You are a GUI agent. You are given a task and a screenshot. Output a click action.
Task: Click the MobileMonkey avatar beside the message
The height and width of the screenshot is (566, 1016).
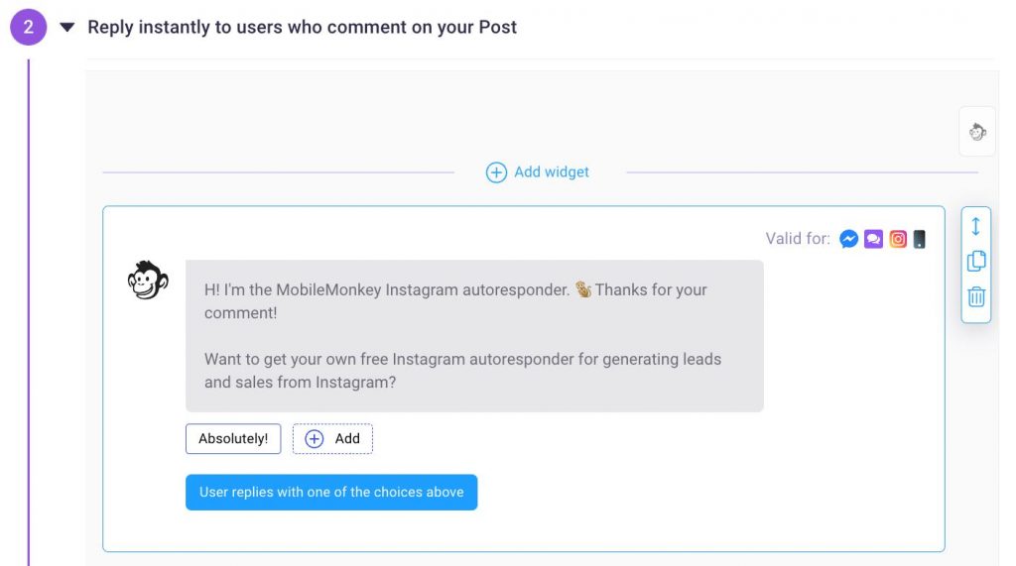coord(148,281)
